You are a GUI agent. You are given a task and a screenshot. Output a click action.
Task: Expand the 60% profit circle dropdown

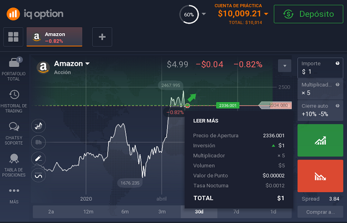[204, 14]
